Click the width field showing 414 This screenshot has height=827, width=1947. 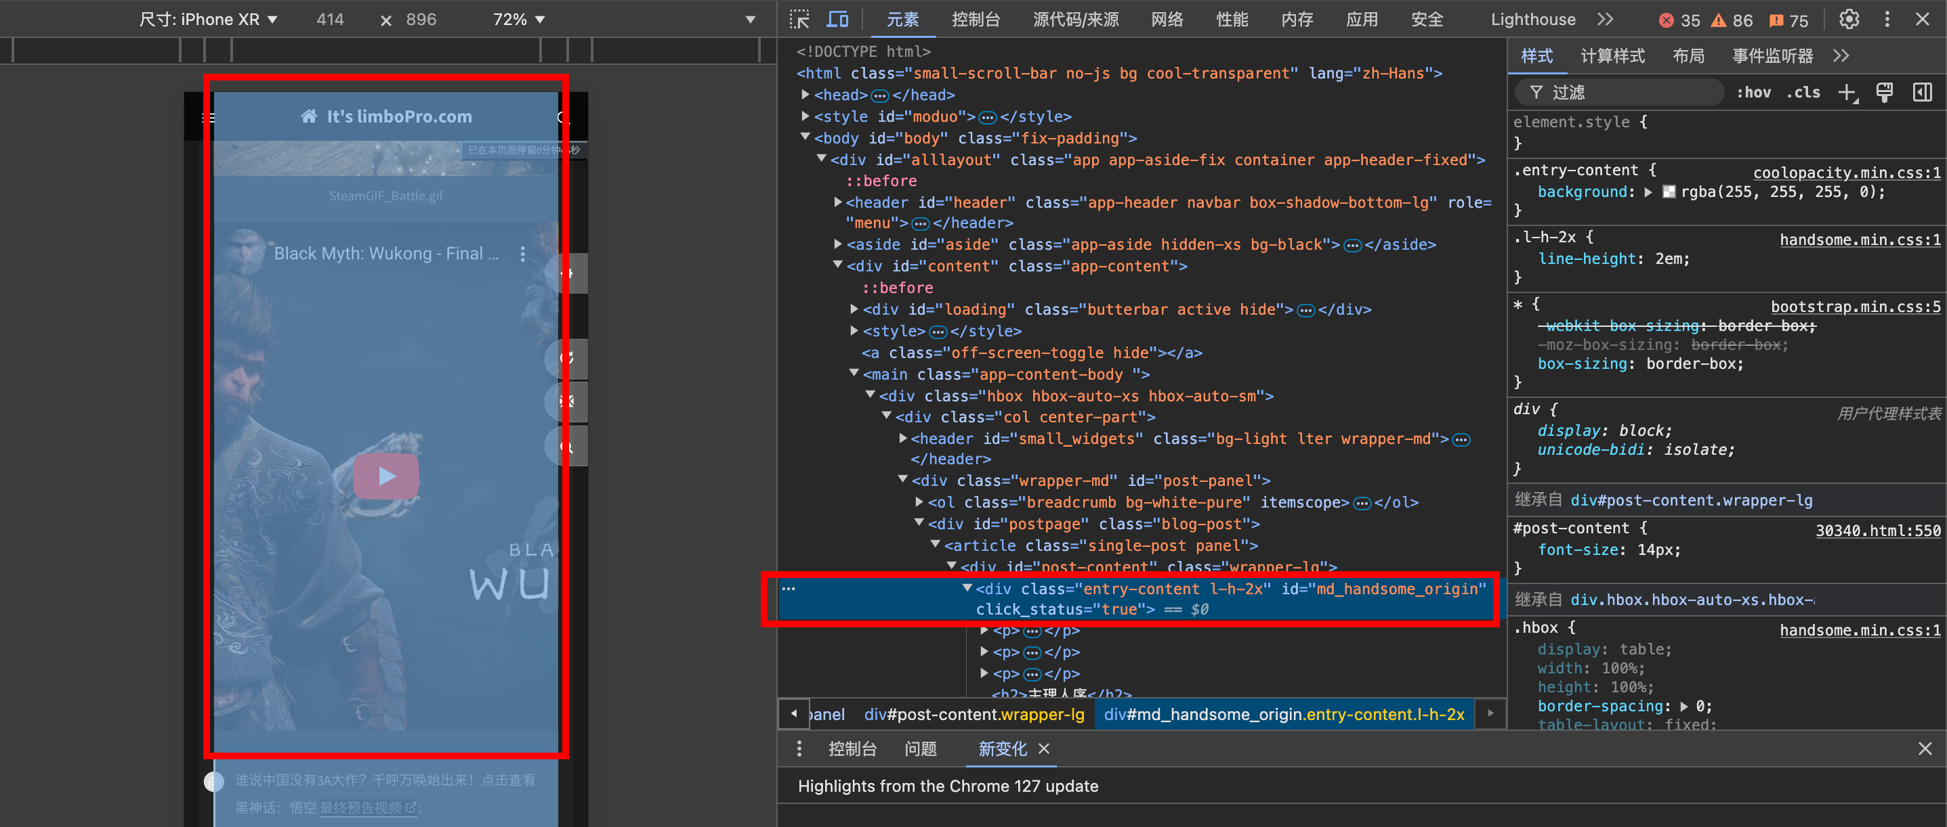[331, 20]
